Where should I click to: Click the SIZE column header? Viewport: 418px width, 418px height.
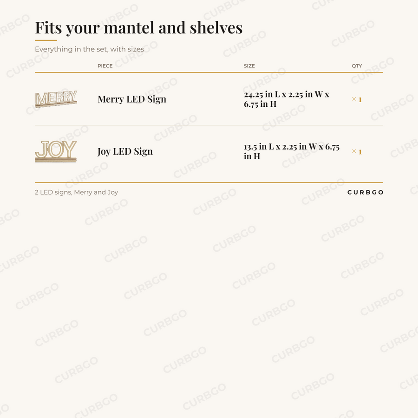click(249, 66)
